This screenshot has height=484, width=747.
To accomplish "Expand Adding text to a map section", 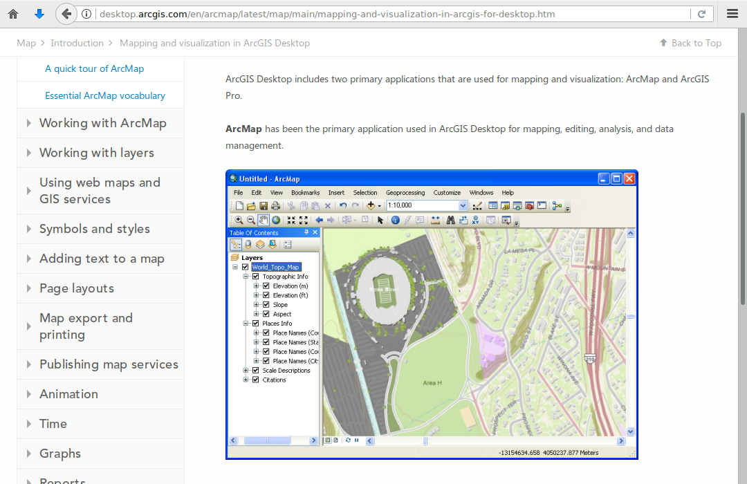I will coord(100,259).
